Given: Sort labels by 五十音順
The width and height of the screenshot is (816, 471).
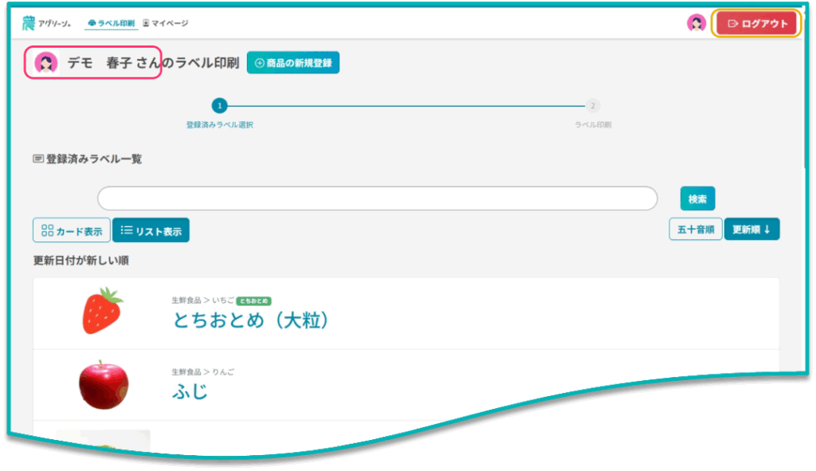Looking at the screenshot, I should 695,230.
